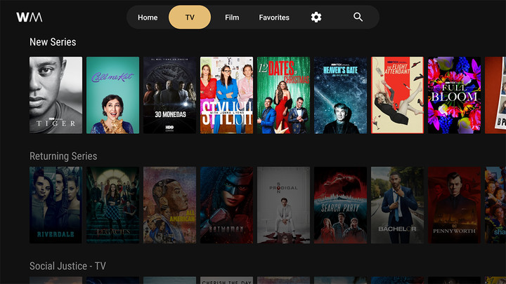Click the Social Justice - TV heading

pyautogui.click(x=67, y=266)
